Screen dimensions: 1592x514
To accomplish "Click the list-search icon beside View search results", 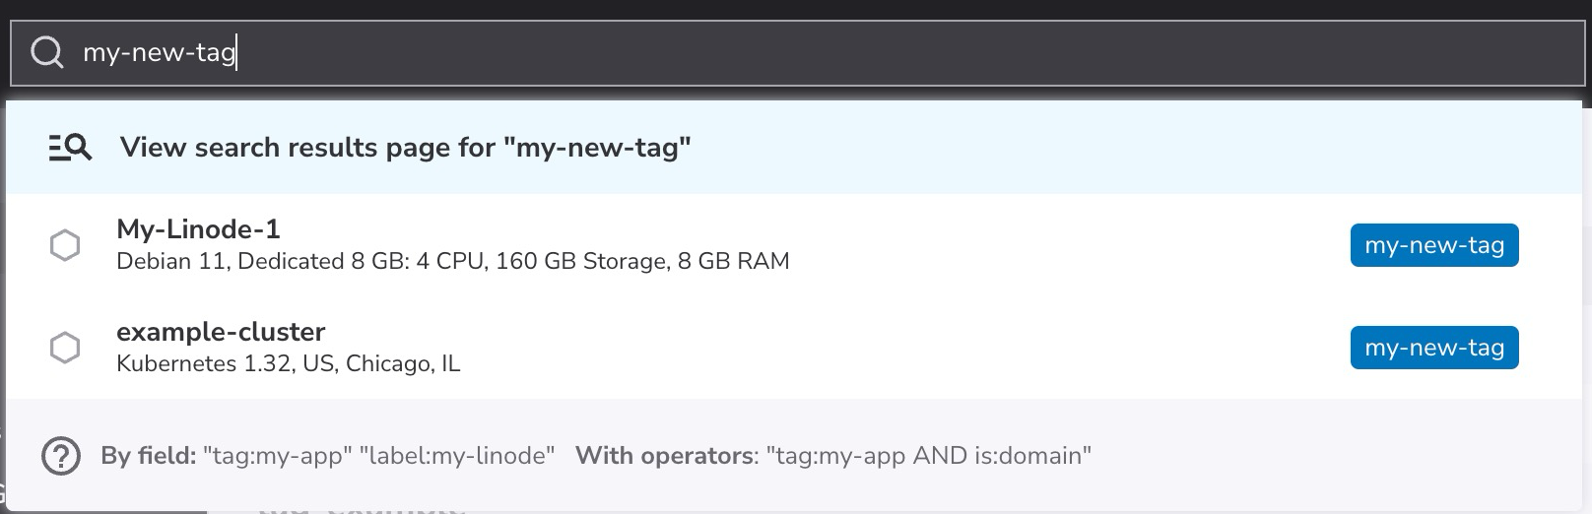I will pyautogui.click(x=70, y=148).
